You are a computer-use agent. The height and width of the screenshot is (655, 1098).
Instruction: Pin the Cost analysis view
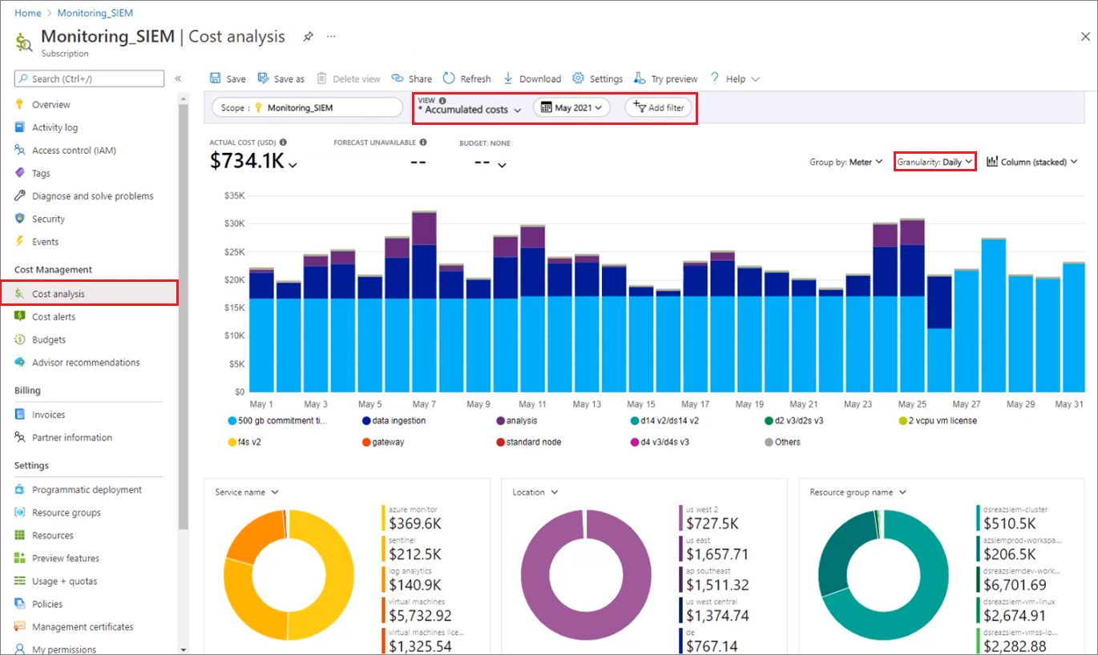pos(308,37)
